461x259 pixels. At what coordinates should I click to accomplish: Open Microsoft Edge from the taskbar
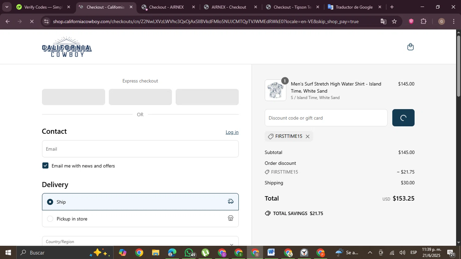coord(172,253)
